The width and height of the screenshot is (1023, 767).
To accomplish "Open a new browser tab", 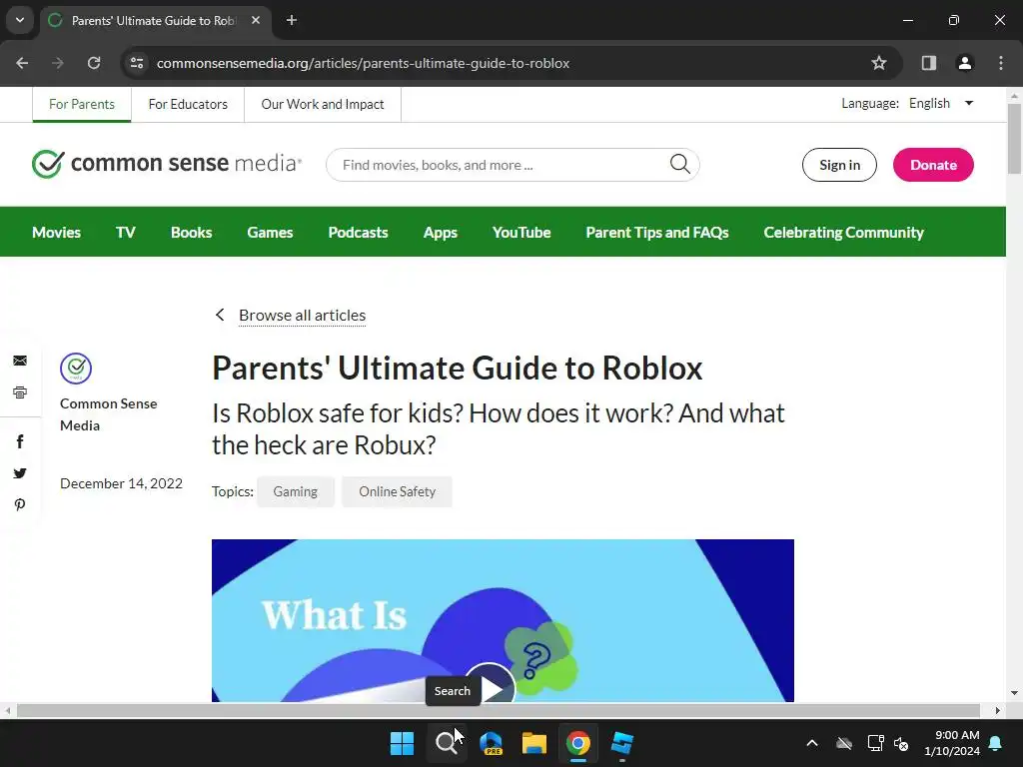I will coord(292,20).
